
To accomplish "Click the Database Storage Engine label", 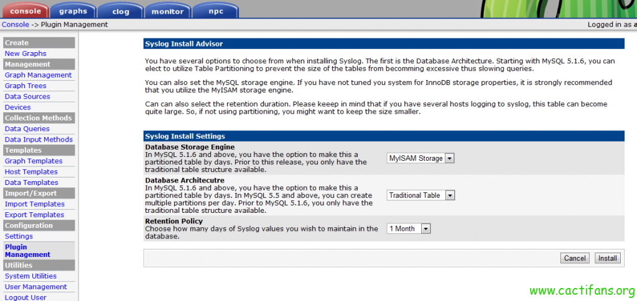I will [190, 147].
